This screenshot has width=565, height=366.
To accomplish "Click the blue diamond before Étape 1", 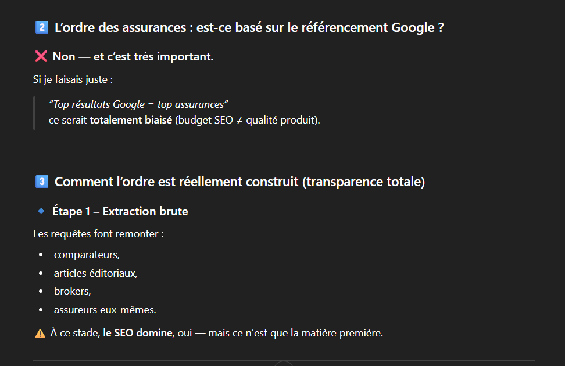I will pos(41,211).
